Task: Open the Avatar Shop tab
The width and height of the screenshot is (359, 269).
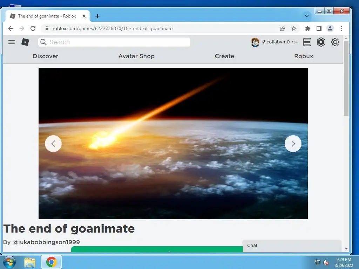Action: click(x=136, y=56)
